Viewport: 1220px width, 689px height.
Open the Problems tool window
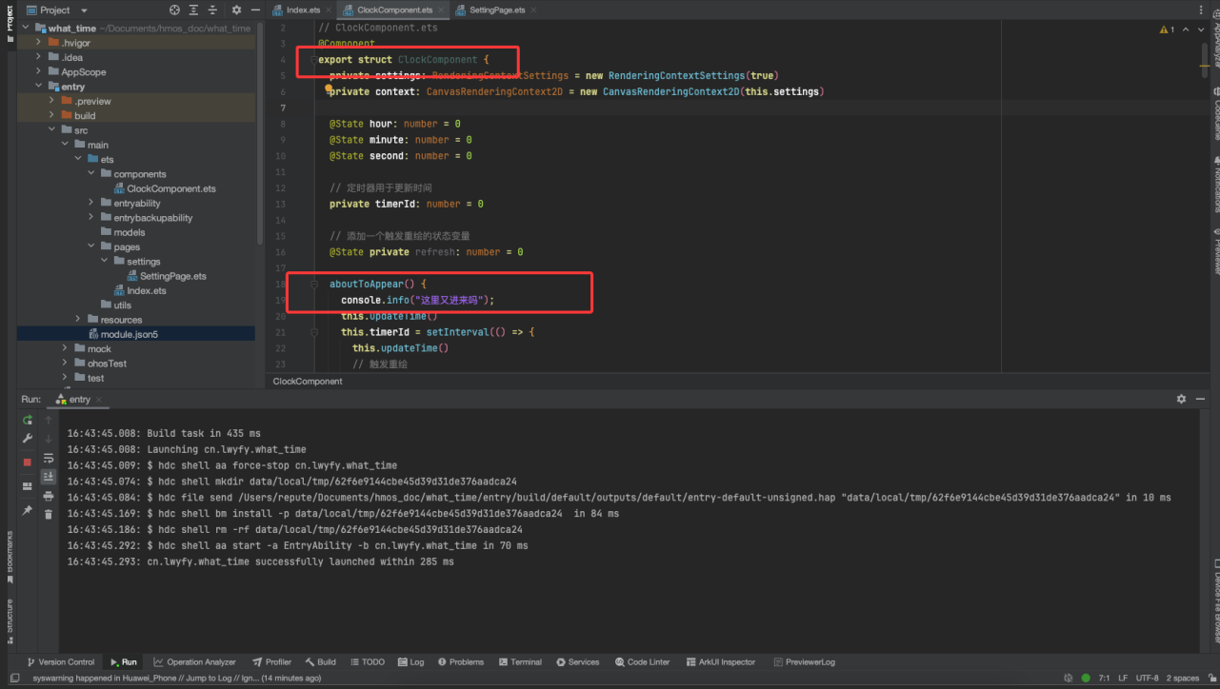(x=460, y=662)
